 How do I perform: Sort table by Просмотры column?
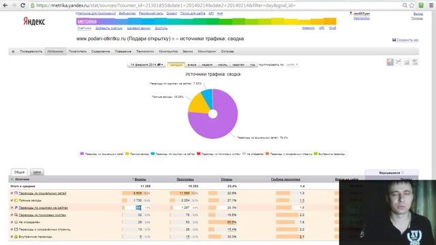pos(185,180)
